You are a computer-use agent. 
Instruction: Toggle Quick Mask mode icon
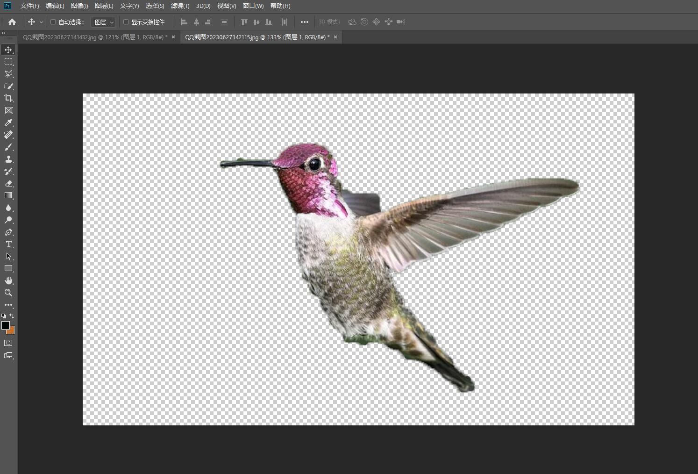tap(8, 343)
